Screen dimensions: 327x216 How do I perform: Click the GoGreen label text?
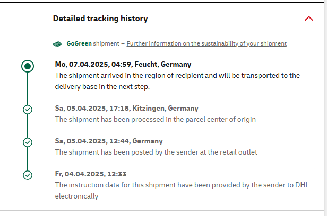79,43
